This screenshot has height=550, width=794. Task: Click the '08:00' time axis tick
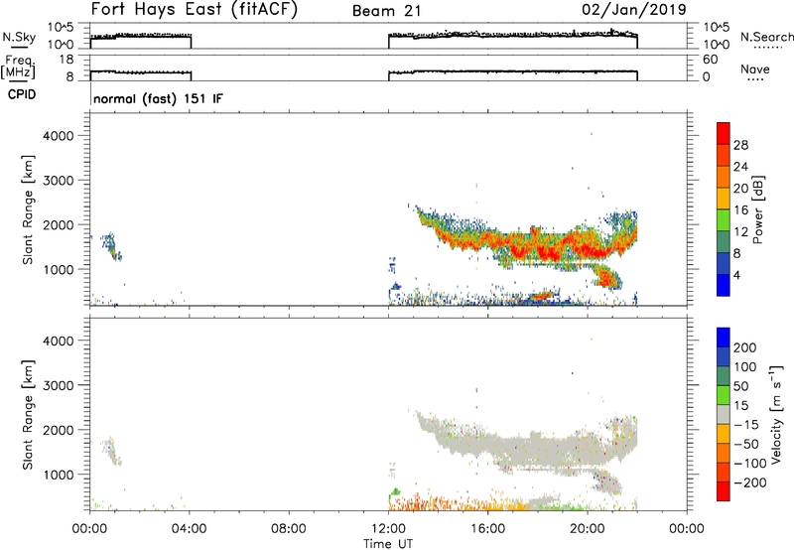click(x=289, y=529)
